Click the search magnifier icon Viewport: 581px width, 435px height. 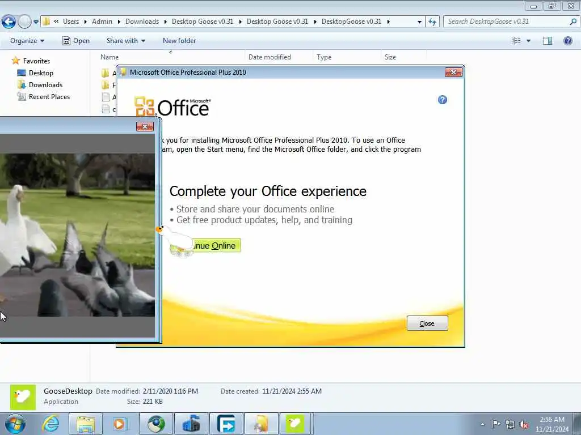point(573,22)
